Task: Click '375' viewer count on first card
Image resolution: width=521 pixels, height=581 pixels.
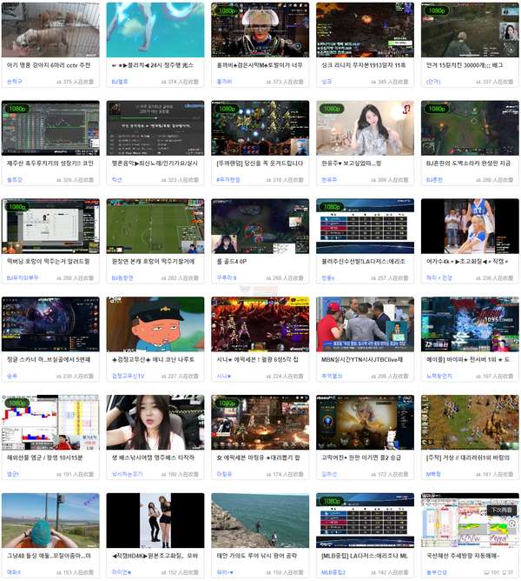Action: (x=76, y=82)
